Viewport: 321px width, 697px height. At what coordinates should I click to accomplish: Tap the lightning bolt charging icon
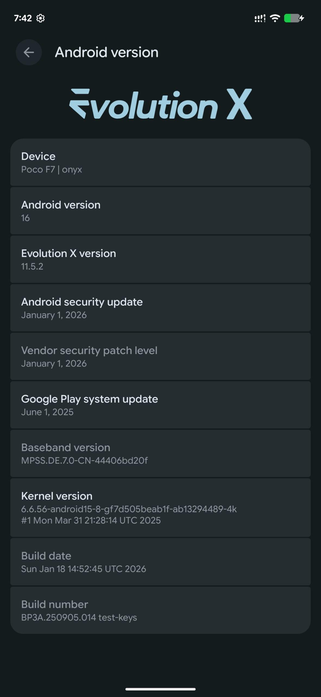(x=302, y=18)
